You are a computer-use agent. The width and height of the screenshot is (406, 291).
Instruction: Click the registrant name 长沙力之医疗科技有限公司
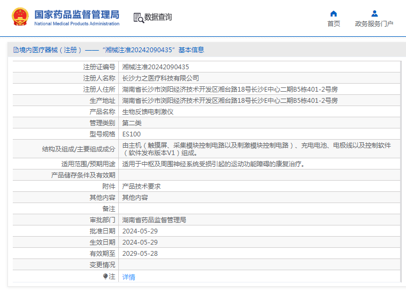click(x=160, y=78)
